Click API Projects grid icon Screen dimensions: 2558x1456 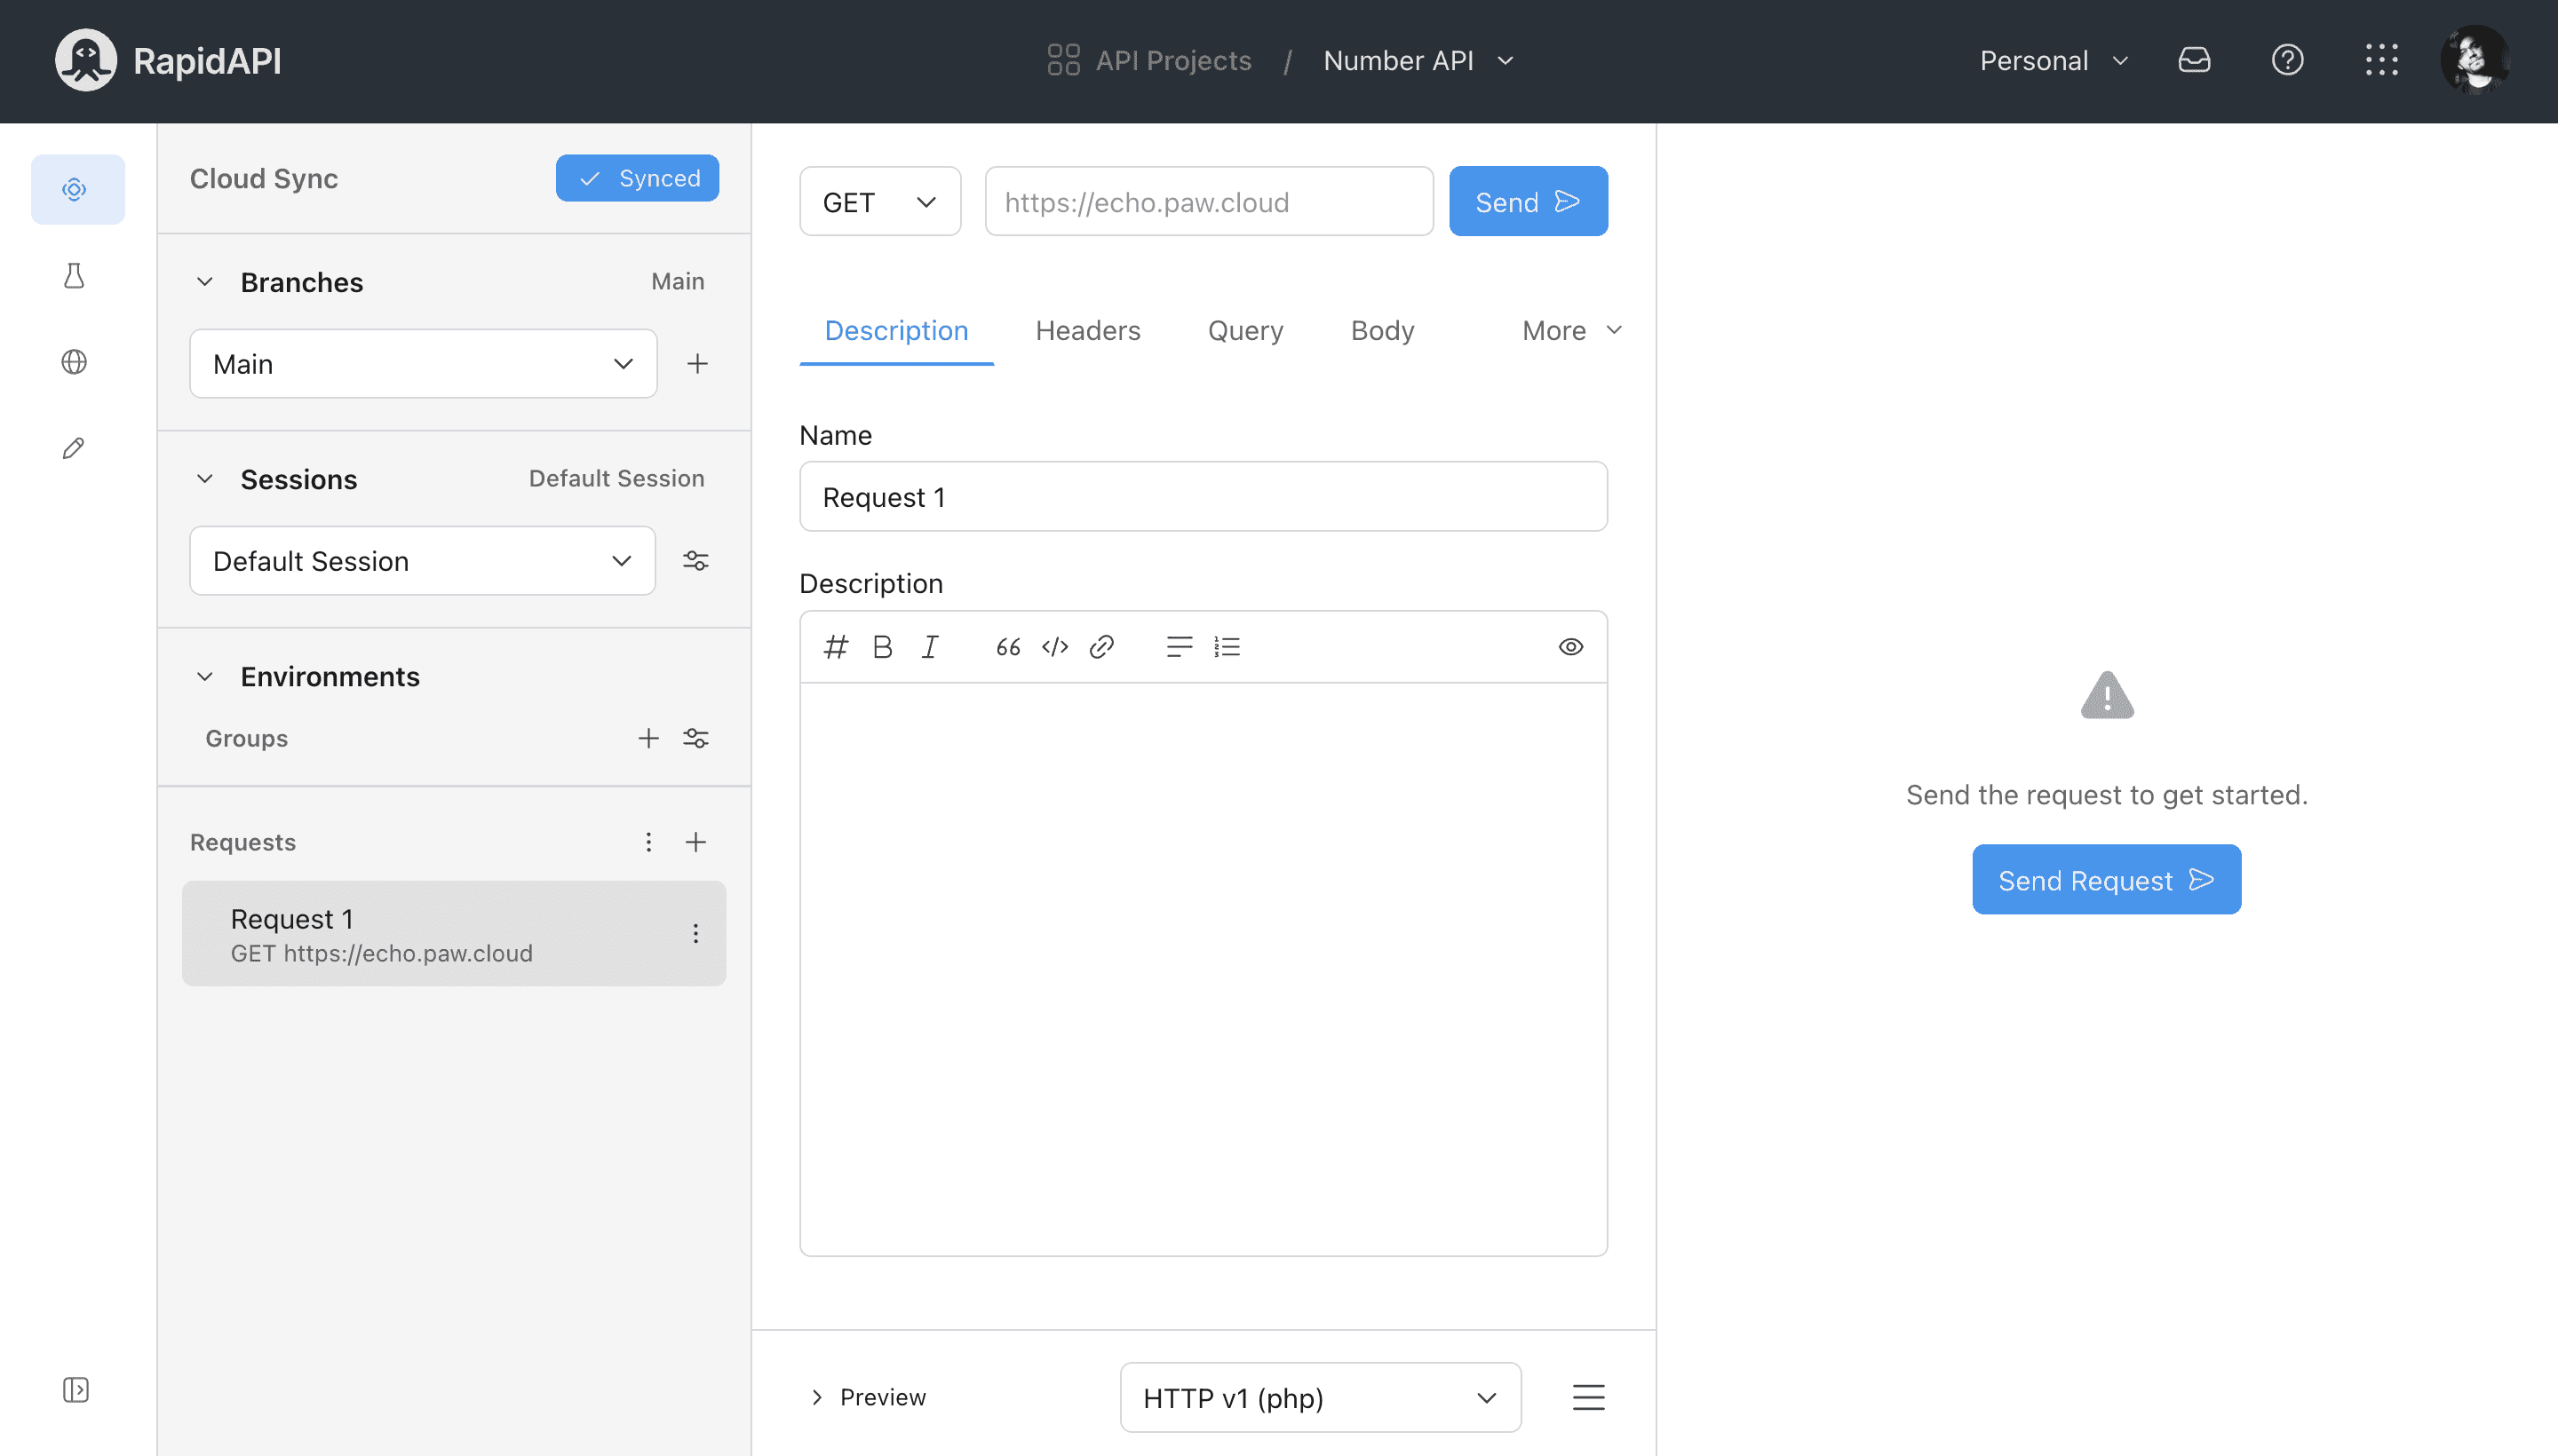1062,60
